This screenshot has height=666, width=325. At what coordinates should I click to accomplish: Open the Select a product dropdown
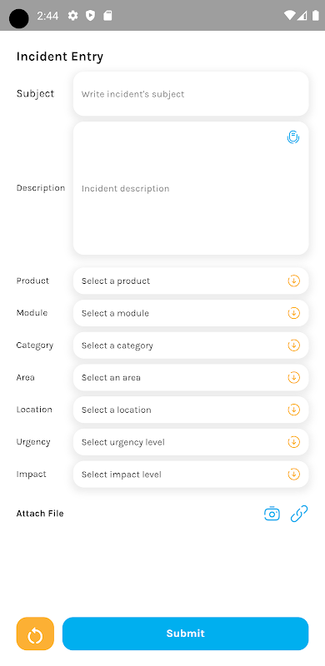pos(191,281)
